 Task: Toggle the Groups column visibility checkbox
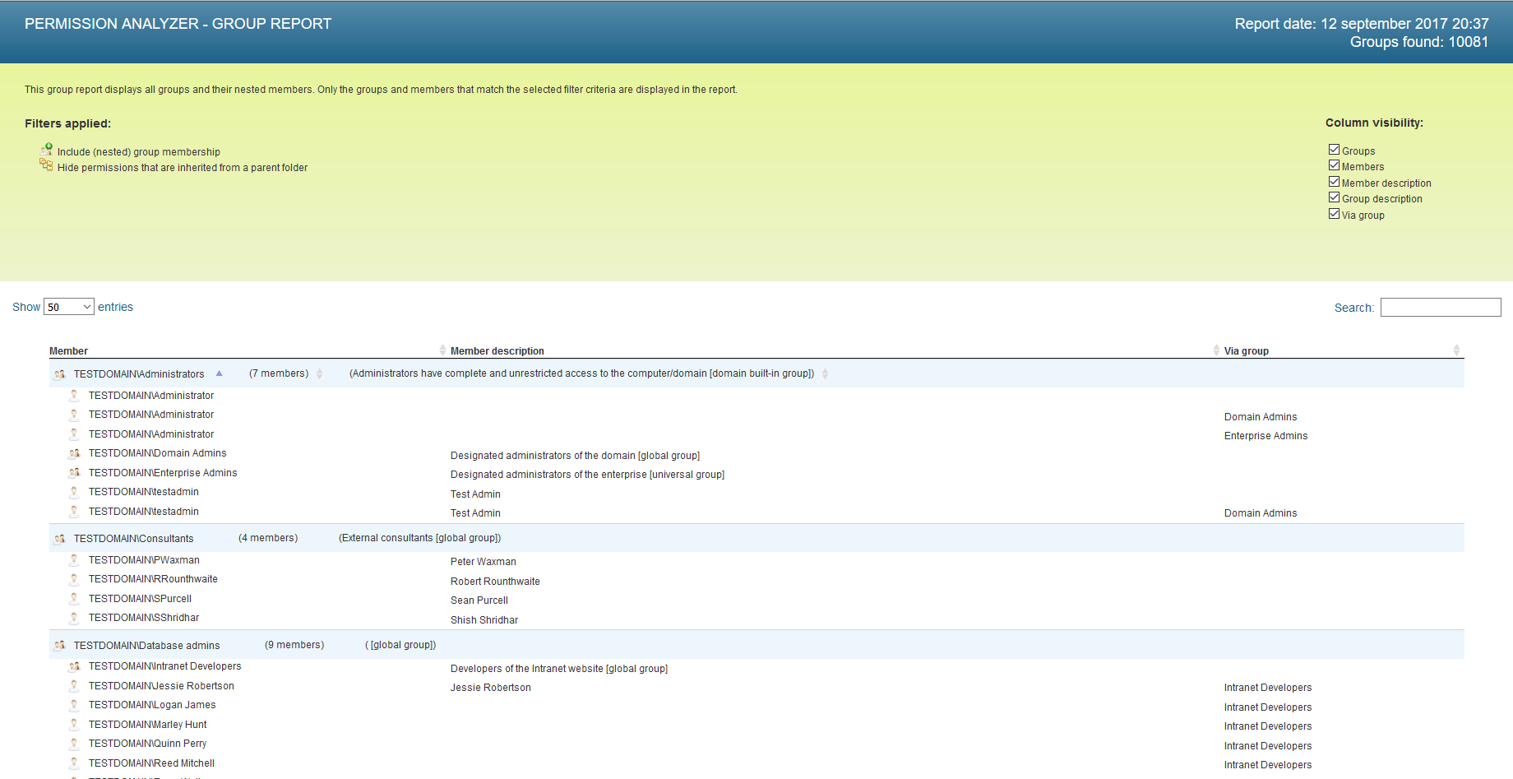coord(1334,150)
